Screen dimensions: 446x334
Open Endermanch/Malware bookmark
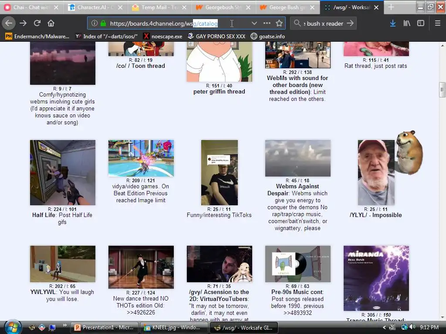tap(37, 37)
